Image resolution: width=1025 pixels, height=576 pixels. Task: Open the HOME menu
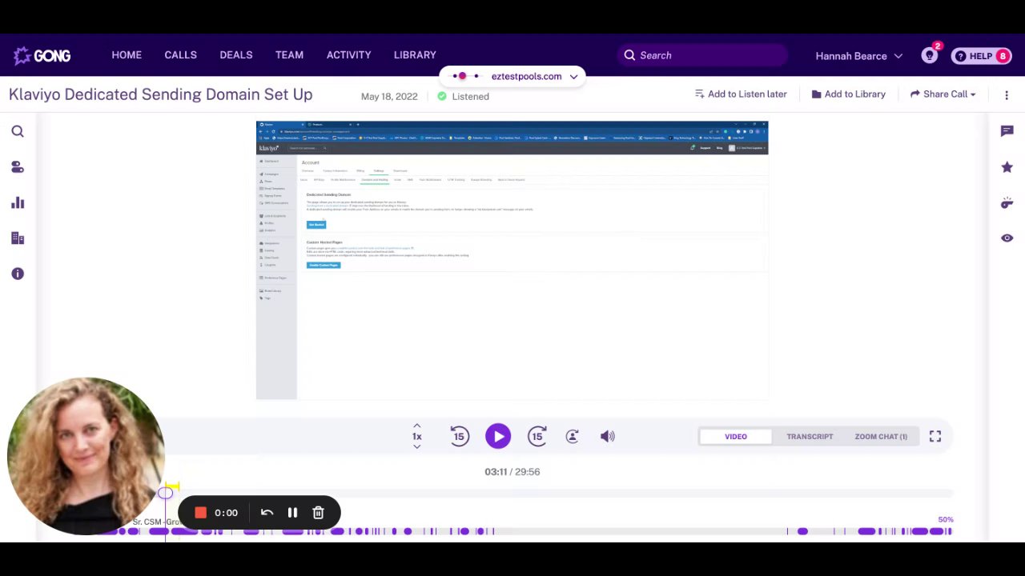127,55
